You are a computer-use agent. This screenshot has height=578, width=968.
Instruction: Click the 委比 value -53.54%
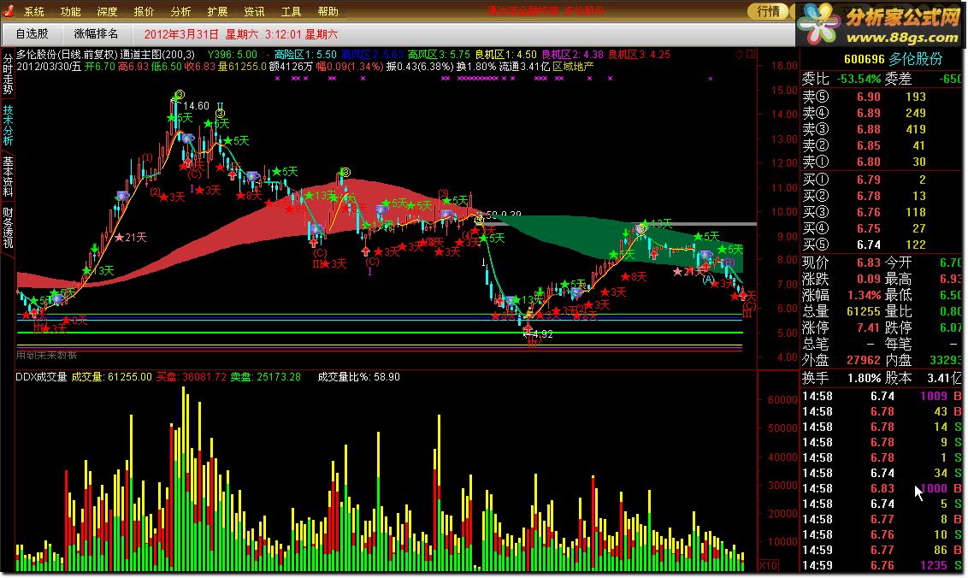click(x=859, y=79)
